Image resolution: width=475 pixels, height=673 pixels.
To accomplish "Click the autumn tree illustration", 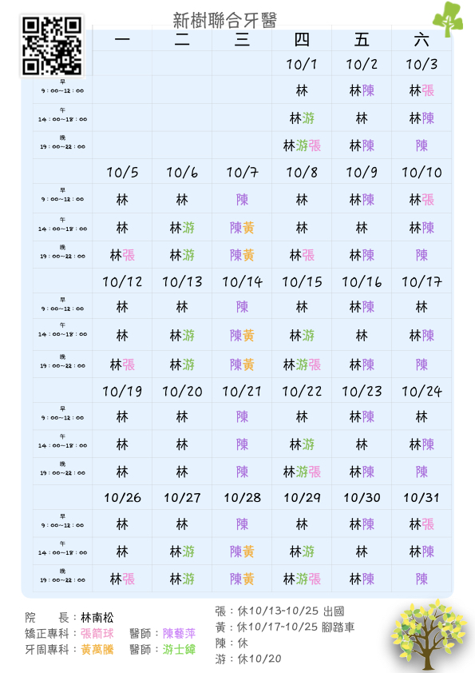I will tap(428, 635).
